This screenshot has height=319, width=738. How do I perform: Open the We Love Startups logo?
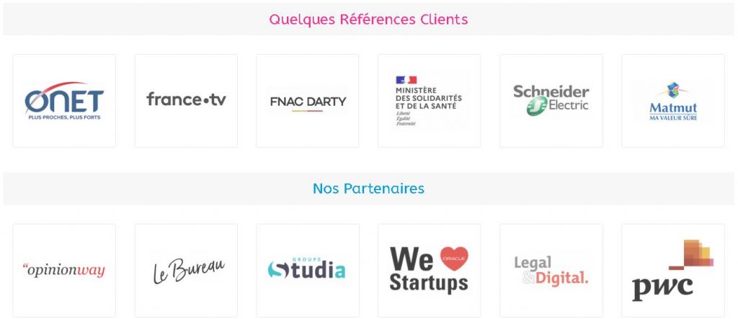click(x=429, y=270)
